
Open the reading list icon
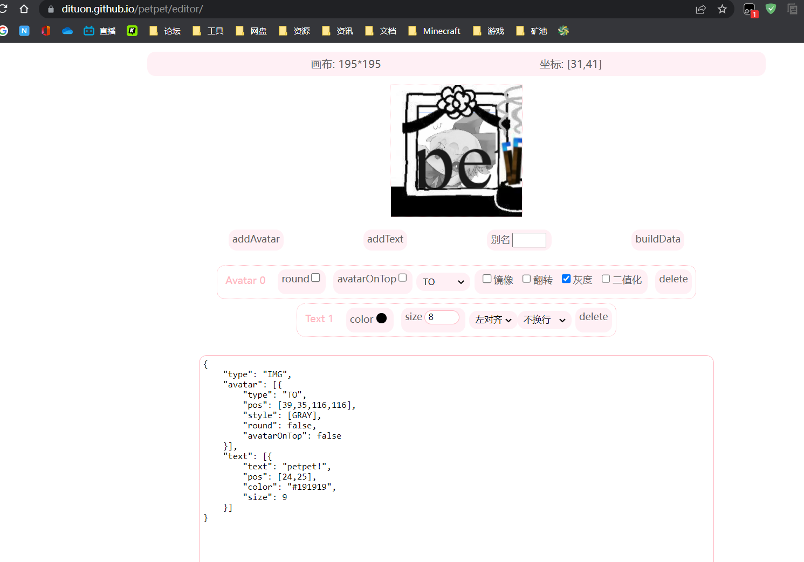click(792, 9)
